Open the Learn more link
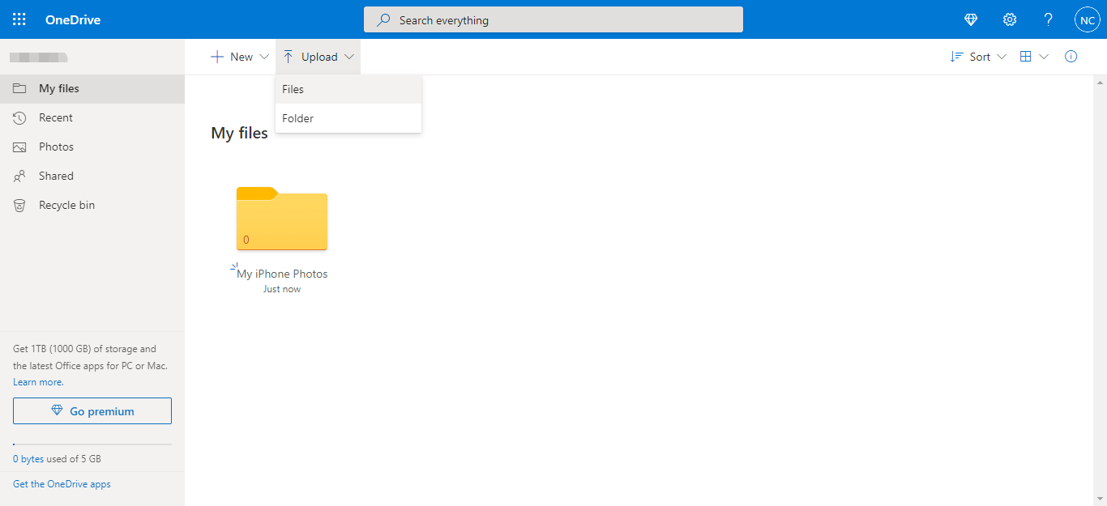Screen dimensions: 1107x506 pyautogui.click(x=36, y=381)
